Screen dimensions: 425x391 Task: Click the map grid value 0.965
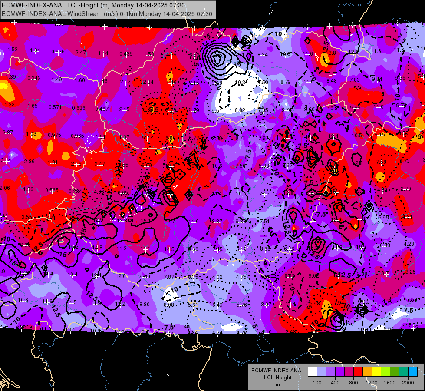tap(78, 136)
